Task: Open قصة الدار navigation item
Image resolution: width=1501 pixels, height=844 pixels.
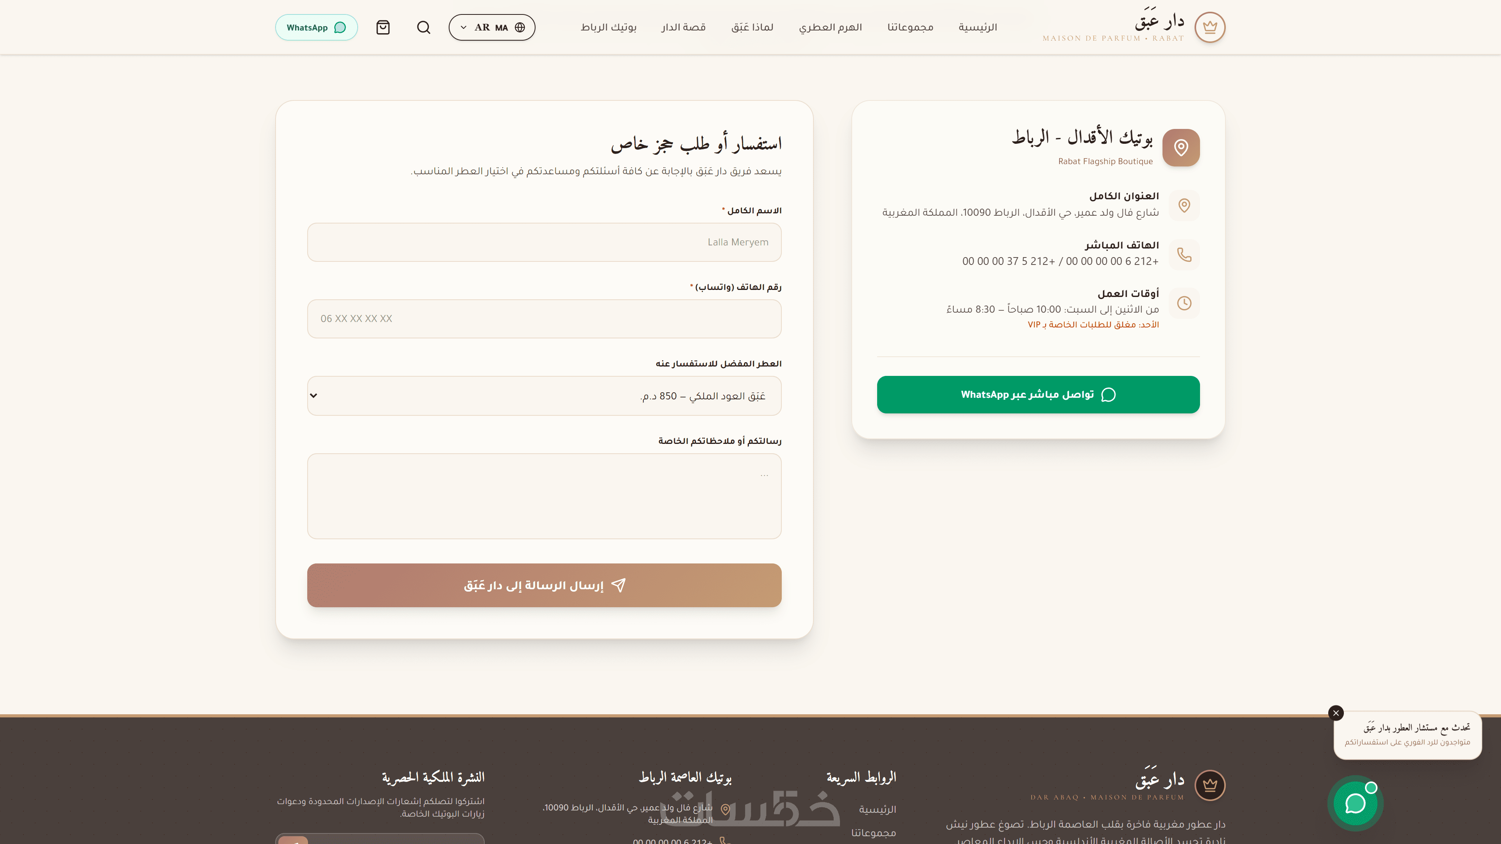Action: tap(684, 27)
